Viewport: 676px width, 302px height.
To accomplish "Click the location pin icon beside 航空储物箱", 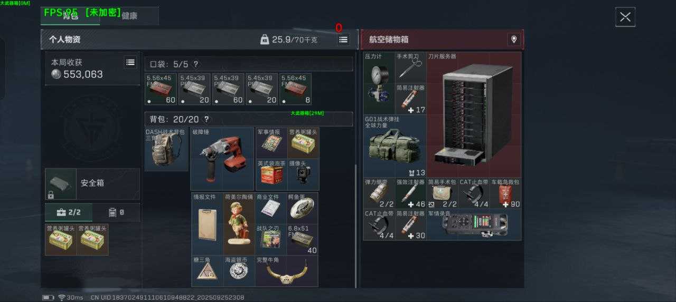I will (x=513, y=40).
